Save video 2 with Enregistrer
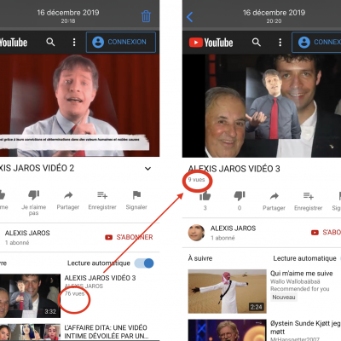The height and width of the screenshot is (341, 341). click(102, 200)
